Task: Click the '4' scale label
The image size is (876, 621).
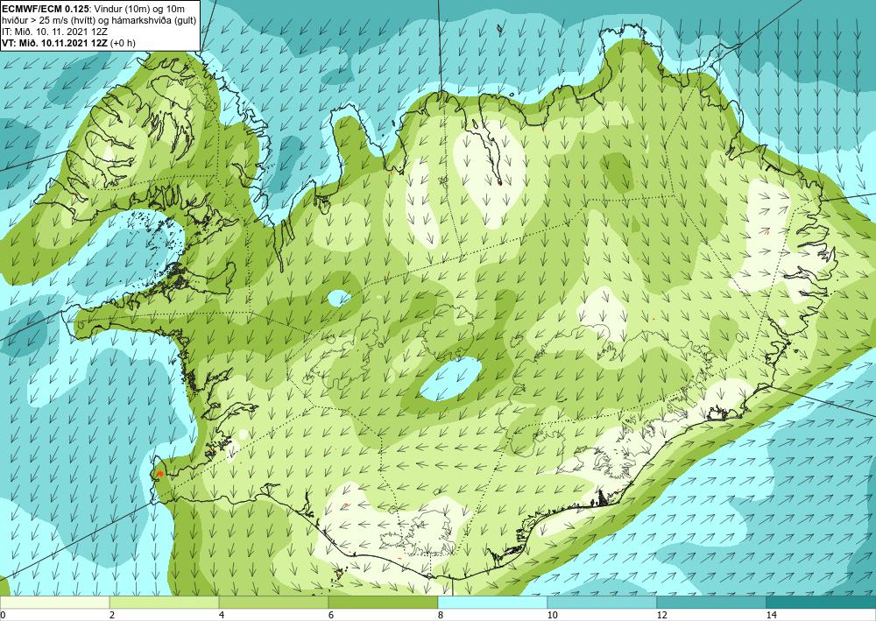Action: [x=222, y=615]
